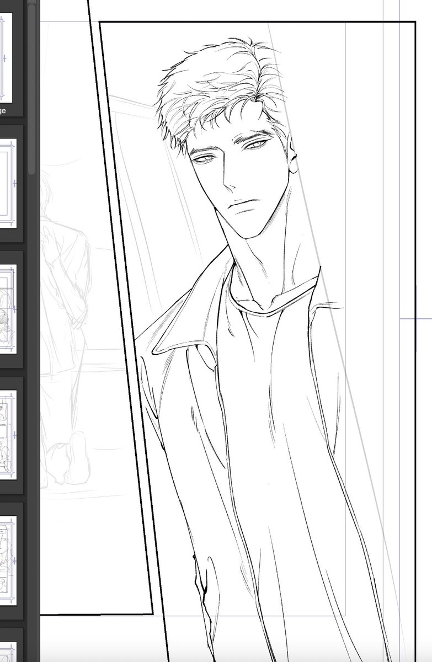
Task: Open the fourth page thumbnail in page strip
Action: pyautogui.click(x=8, y=435)
